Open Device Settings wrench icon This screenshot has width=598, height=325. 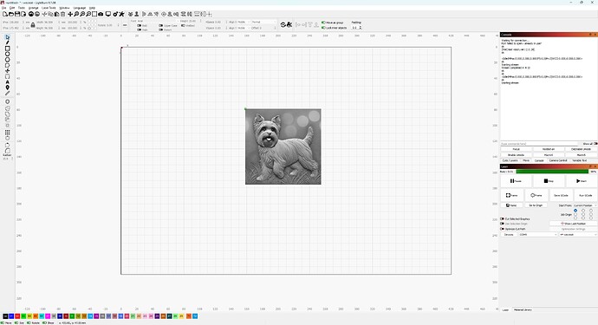coord(121,14)
